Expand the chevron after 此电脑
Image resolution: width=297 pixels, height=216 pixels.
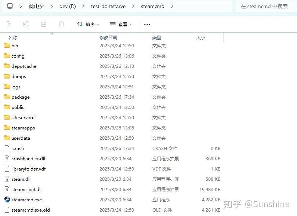(x=51, y=6)
